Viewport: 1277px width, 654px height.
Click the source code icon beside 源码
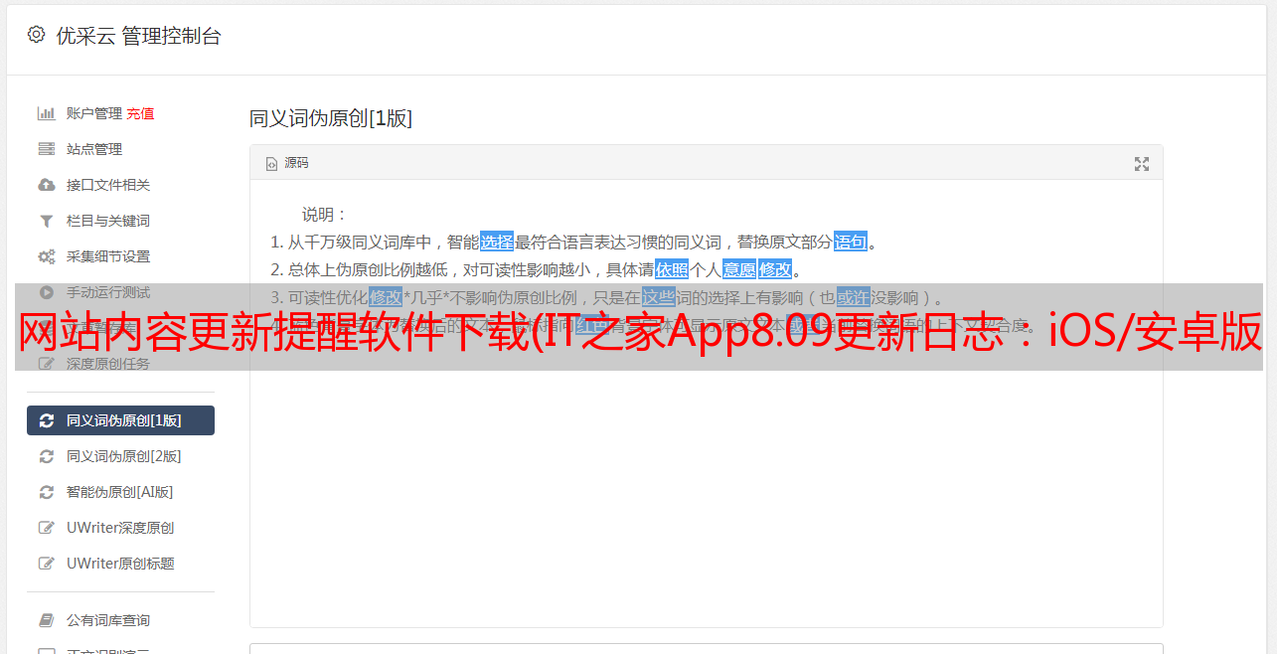pos(271,164)
